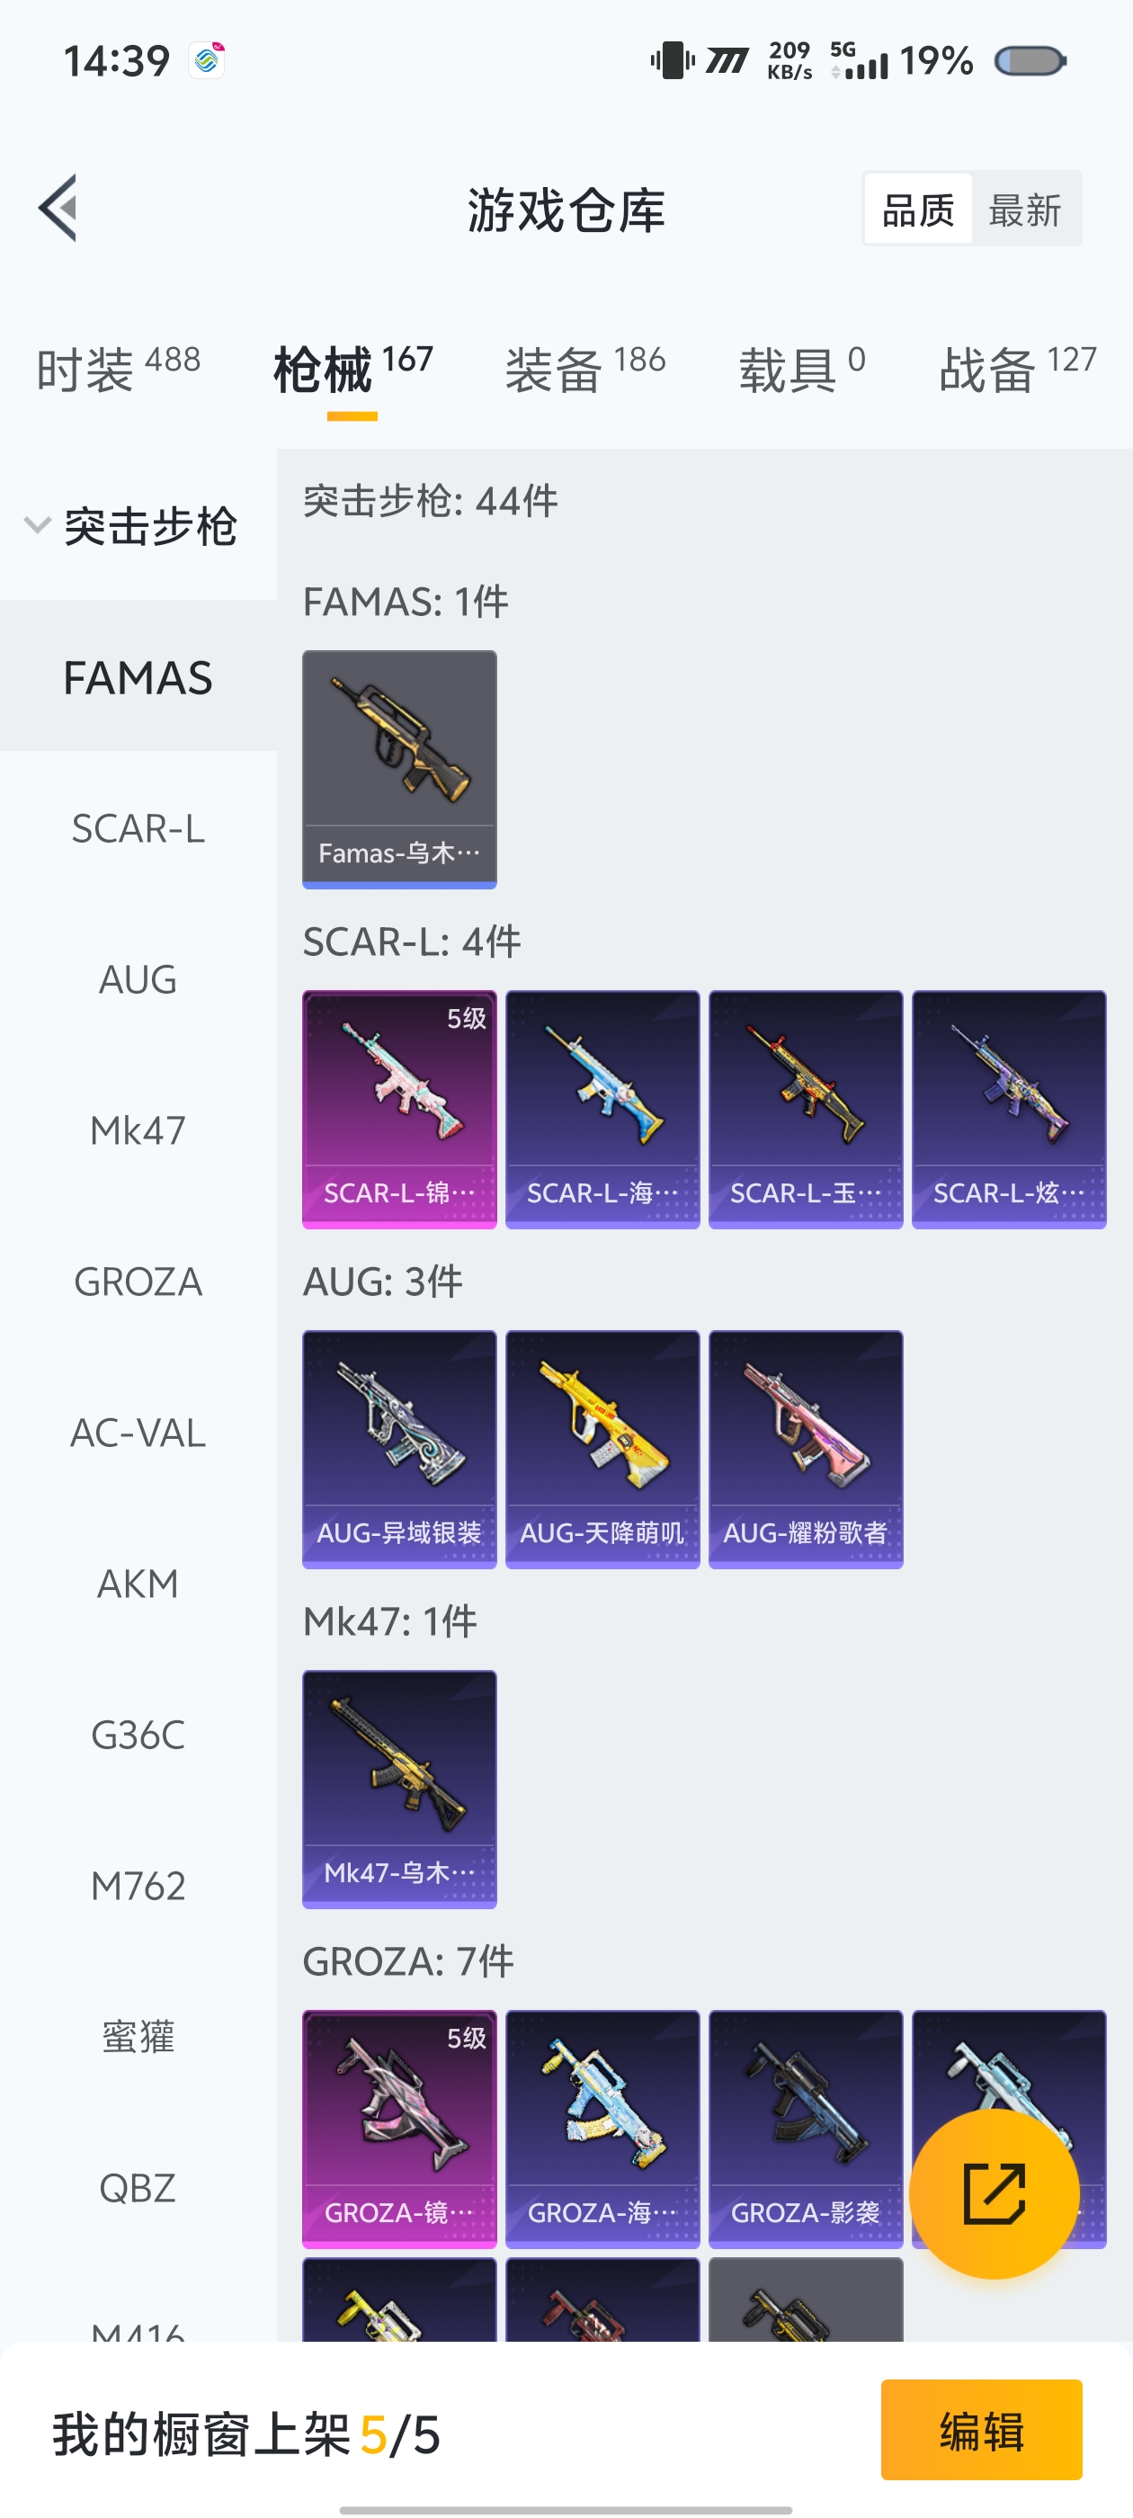Open the pink SCAR-L-锦 level 5 skin

click(399, 1110)
